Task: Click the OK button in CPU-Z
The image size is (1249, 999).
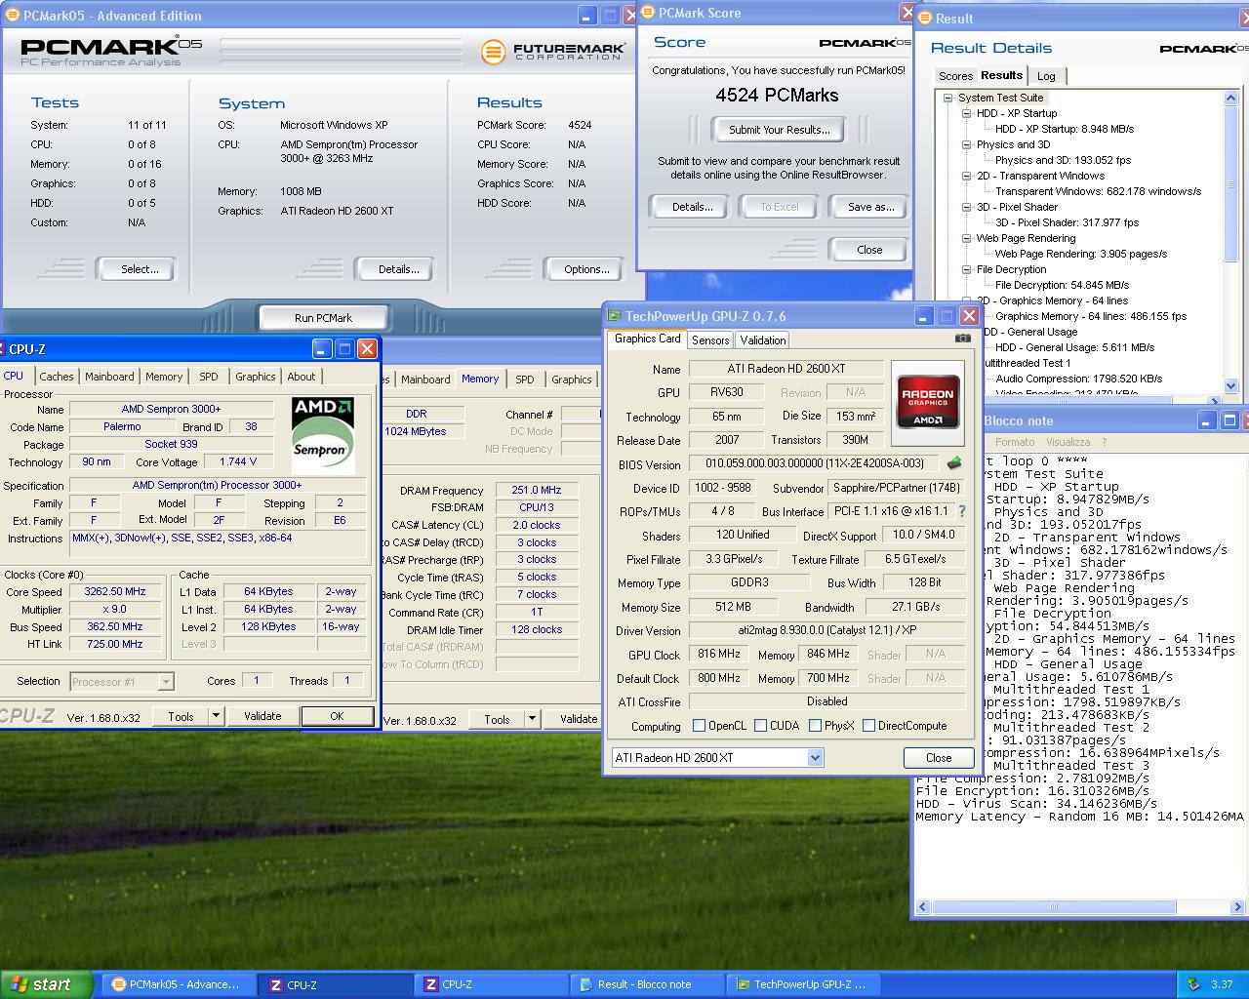Action: 337,716
